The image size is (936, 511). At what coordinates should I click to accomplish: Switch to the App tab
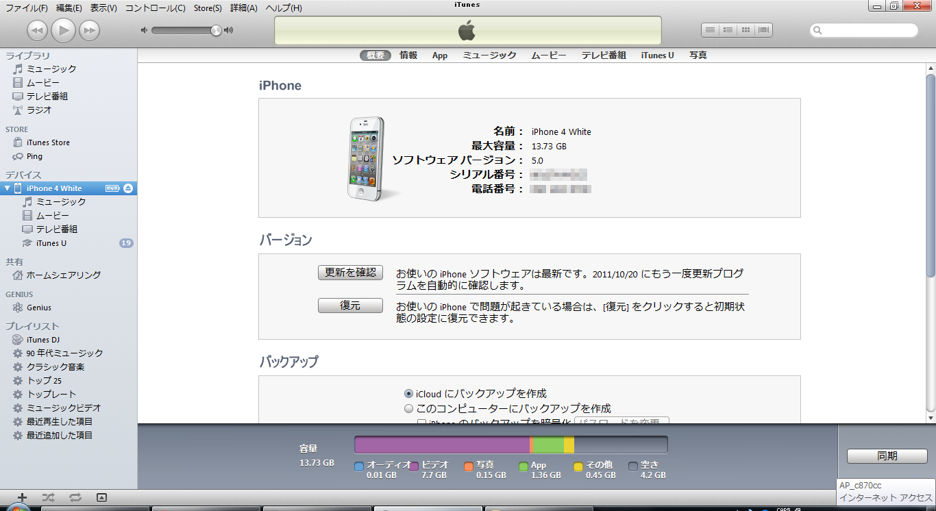[440, 55]
